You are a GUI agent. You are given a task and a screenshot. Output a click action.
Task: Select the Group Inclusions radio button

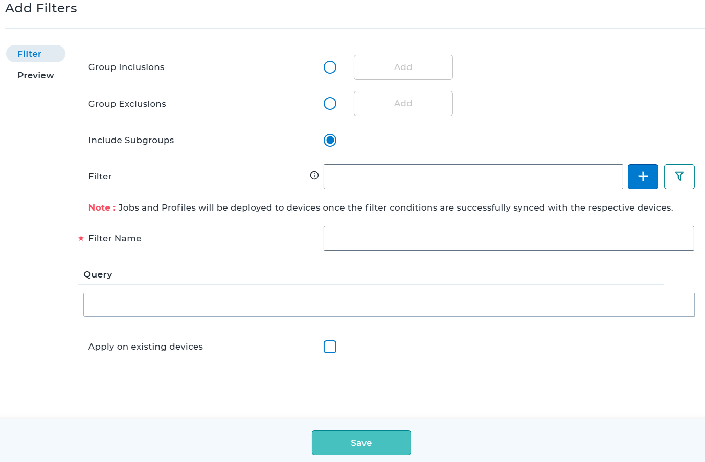330,67
